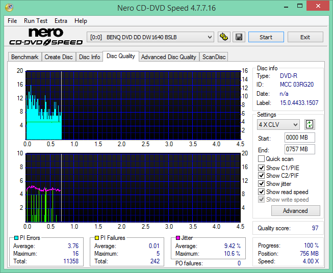Click the PI Errors graph area
This screenshot has height=273, width=333.
click(133, 105)
